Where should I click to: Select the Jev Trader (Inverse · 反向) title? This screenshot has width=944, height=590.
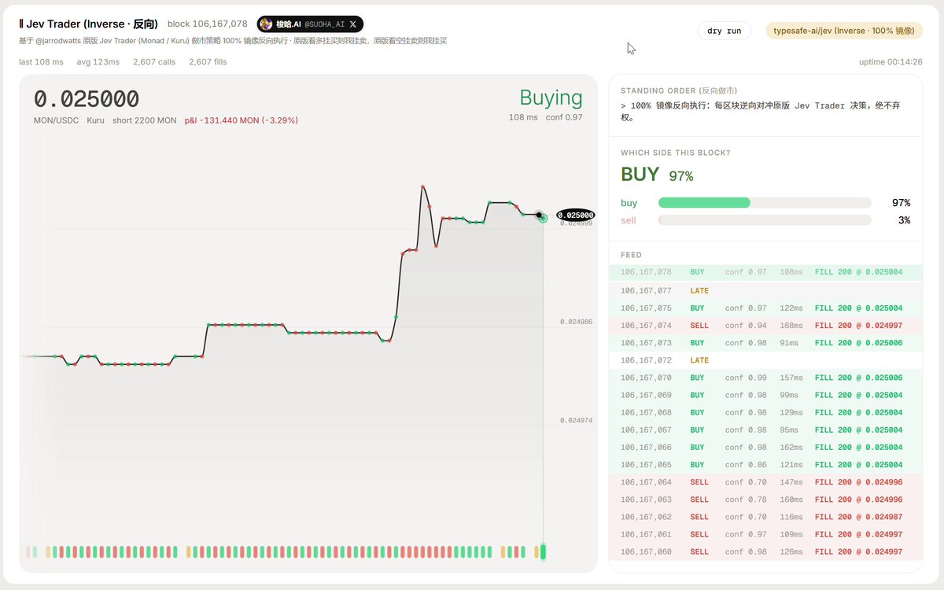coord(91,24)
